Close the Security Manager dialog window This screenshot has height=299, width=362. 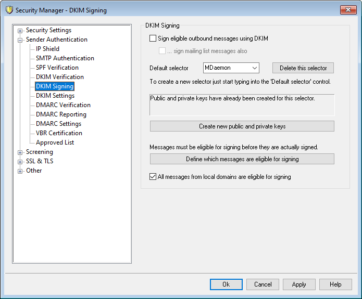[348, 10]
